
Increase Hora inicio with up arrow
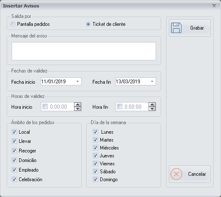click(78, 105)
